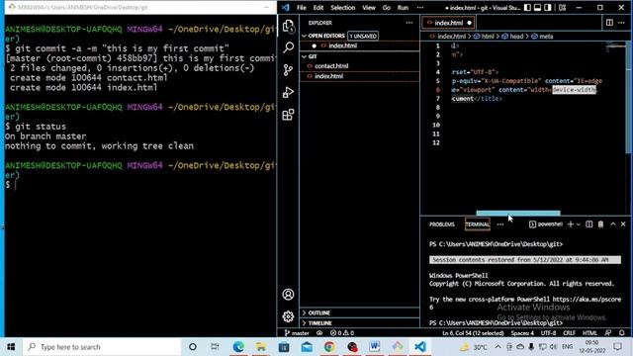The height and width of the screenshot is (356, 633).
Task: Select the index.html editor tab
Action: click(x=448, y=23)
